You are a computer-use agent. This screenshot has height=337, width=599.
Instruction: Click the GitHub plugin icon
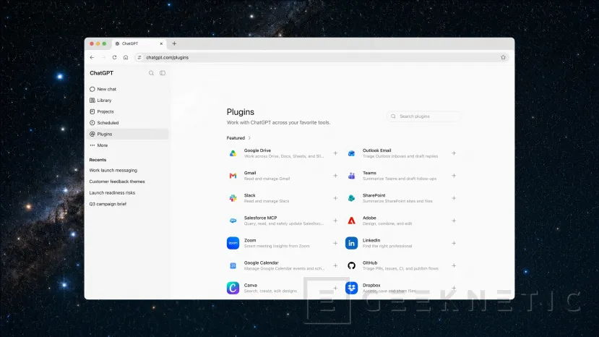[351, 265]
